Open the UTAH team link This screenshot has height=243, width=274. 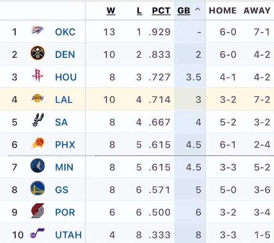point(68,235)
